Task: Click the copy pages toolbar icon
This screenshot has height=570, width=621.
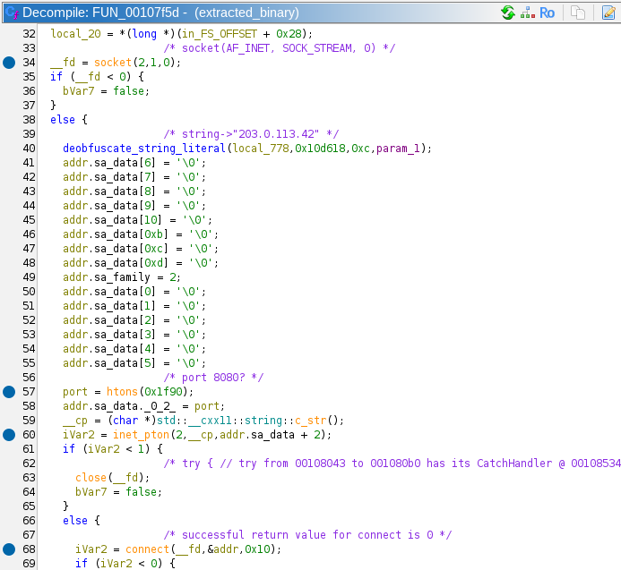Action: click(x=578, y=13)
